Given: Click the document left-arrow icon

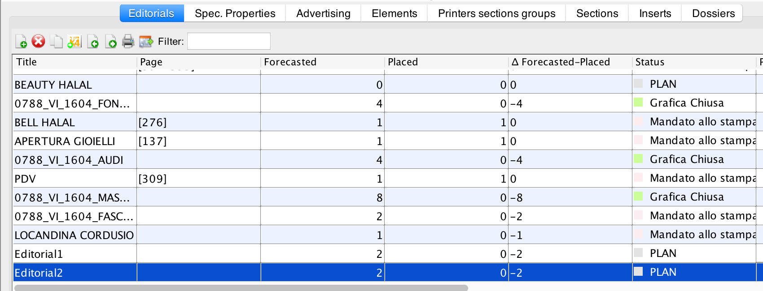Looking at the screenshot, I should point(93,42).
